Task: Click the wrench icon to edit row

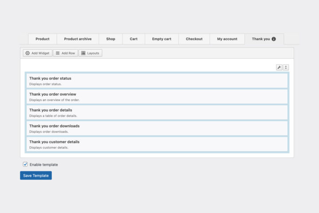Action: 279,67
